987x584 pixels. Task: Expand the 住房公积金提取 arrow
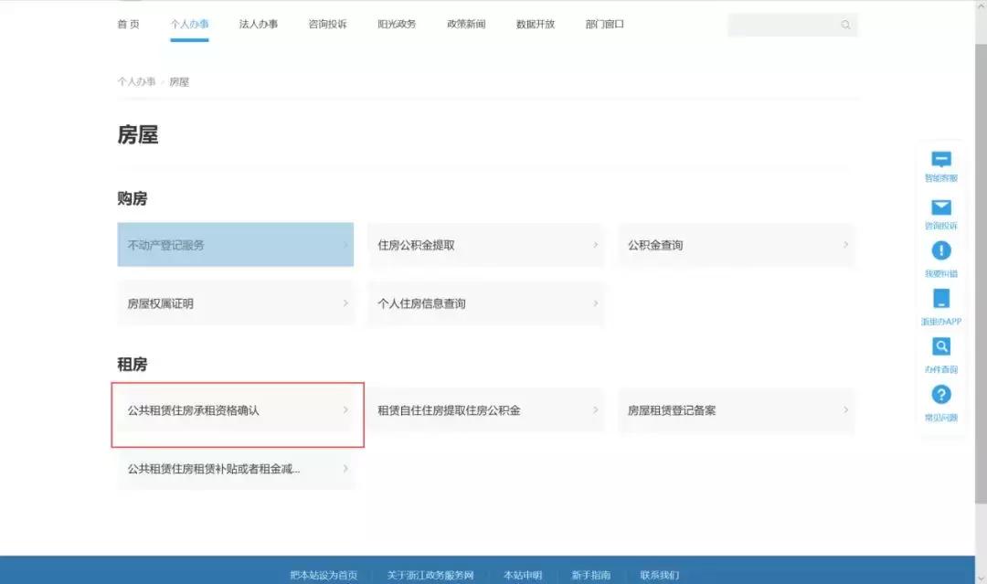pyautogui.click(x=595, y=244)
